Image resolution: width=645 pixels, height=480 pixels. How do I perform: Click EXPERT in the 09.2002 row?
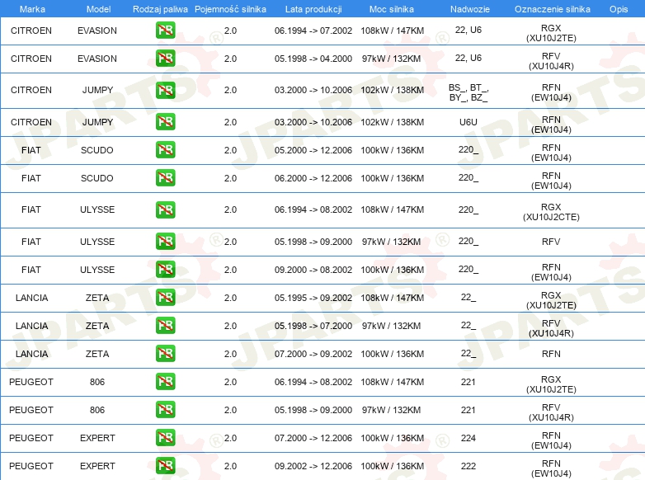tap(97, 466)
